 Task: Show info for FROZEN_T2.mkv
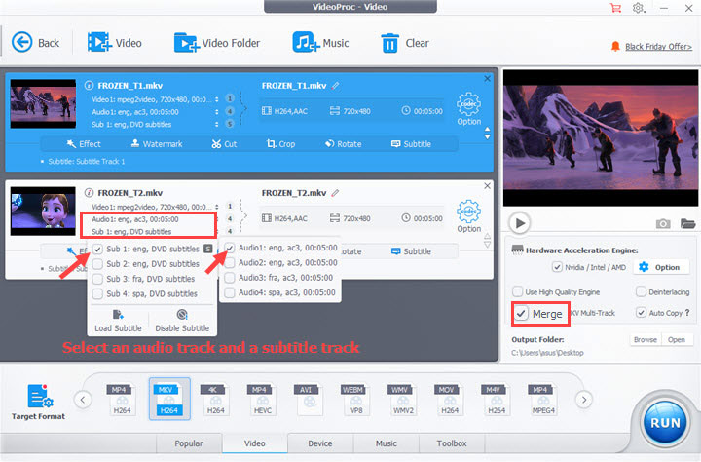coord(89,193)
